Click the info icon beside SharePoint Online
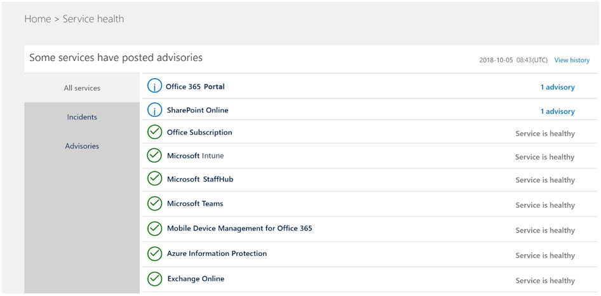This screenshot has width=601, height=296. click(x=154, y=111)
